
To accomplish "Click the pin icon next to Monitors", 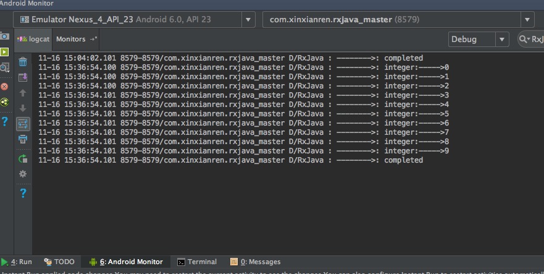I will click(93, 40).
